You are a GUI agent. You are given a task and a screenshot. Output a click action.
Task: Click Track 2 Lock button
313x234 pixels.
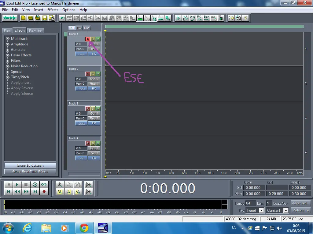coord(81,89)
